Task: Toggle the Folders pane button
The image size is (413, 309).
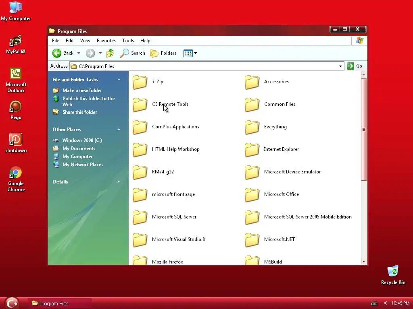Action: (163, 53)
